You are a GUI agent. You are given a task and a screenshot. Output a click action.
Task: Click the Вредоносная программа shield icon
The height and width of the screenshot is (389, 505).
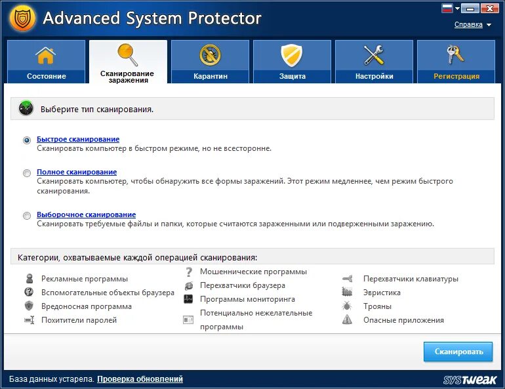(29, 306)
